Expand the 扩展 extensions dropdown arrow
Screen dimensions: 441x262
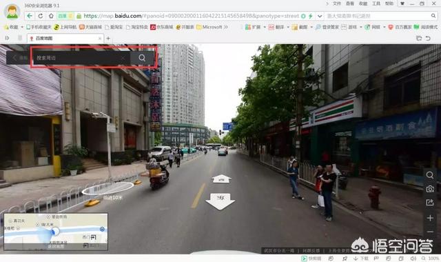[x=265, y=28]
